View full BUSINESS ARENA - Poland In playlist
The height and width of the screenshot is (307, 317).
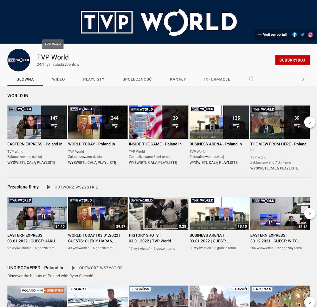[213, 162]
